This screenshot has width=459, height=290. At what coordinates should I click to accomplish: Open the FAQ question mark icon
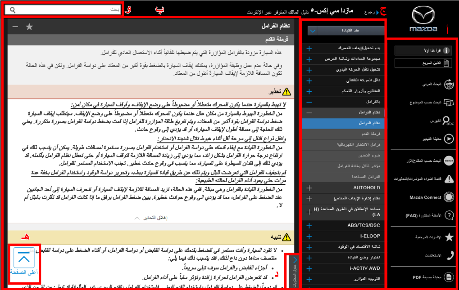pos(449,215)
